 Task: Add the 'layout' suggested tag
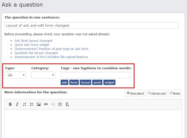click(86, 82)
